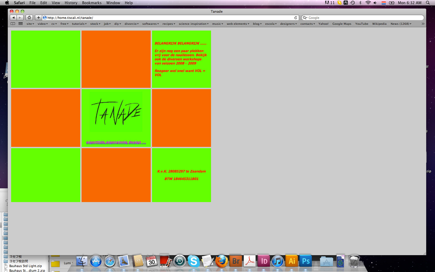
Task: Open the Help menu
Action: pyautogui.click(x=129, y=3)
